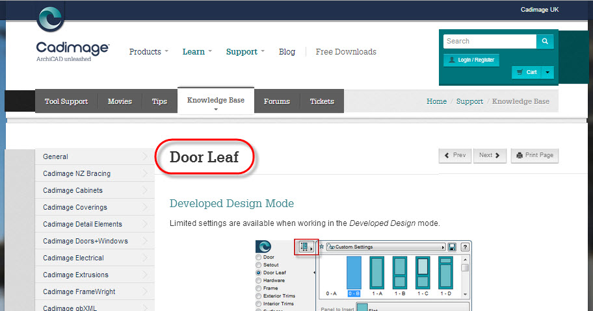Select door leaf style 1 - D
593x311 pixels.
[446, 277]
